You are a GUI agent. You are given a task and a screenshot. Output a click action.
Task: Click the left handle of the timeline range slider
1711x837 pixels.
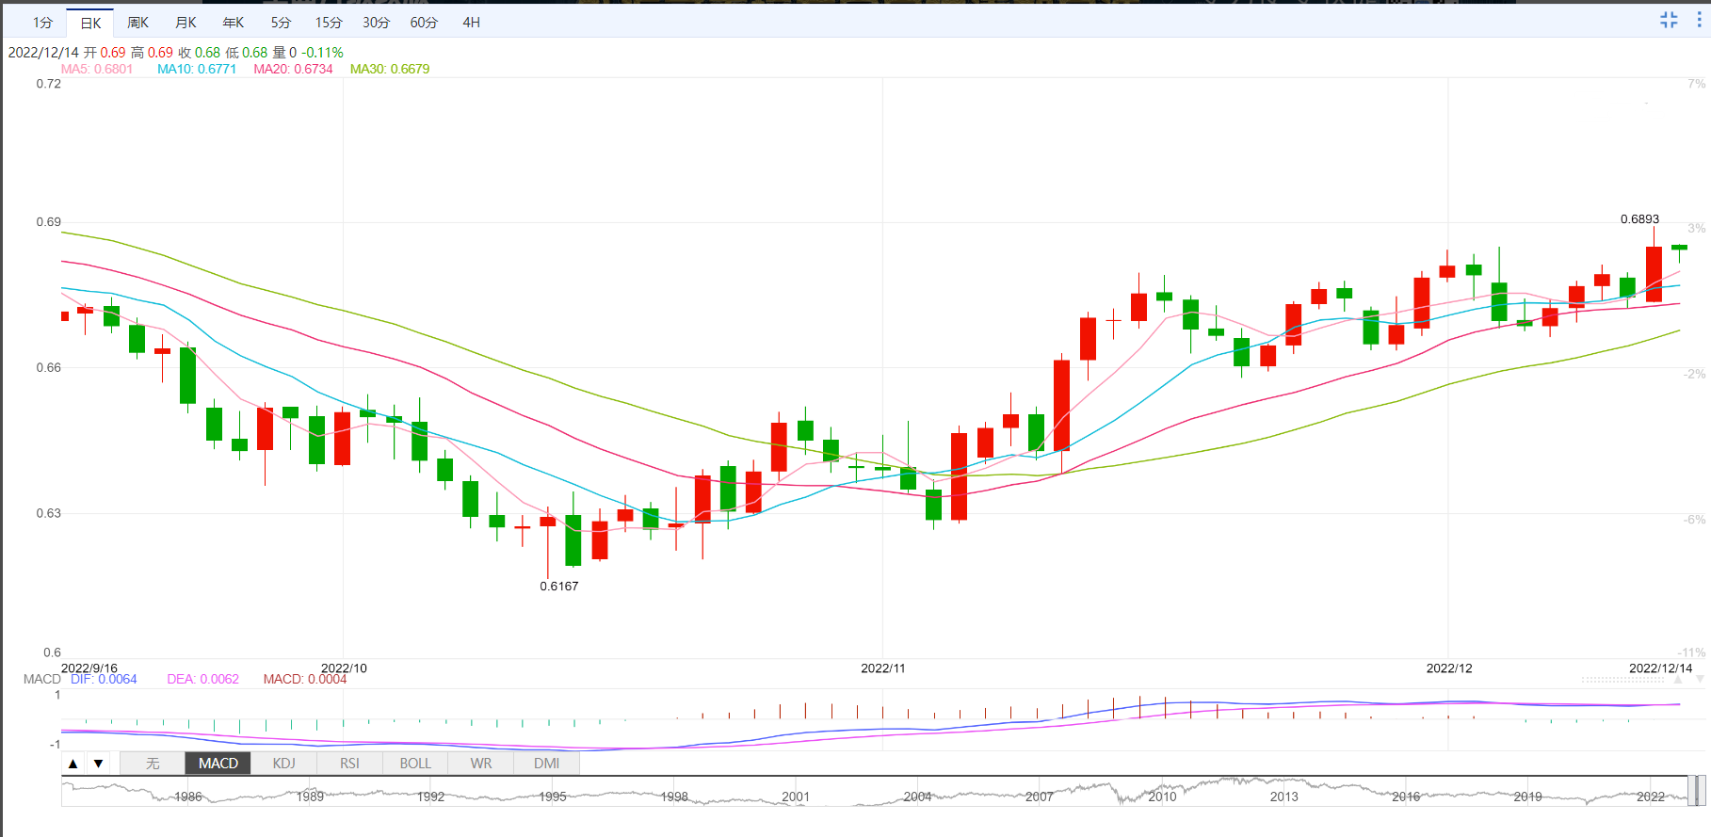[x=1692, y=791]
